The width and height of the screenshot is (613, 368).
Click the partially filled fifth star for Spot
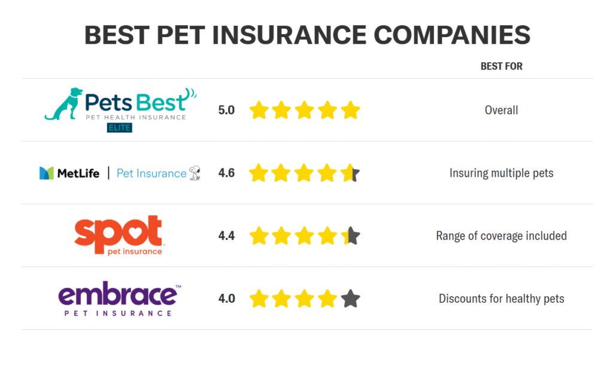[x=350, y=236]
